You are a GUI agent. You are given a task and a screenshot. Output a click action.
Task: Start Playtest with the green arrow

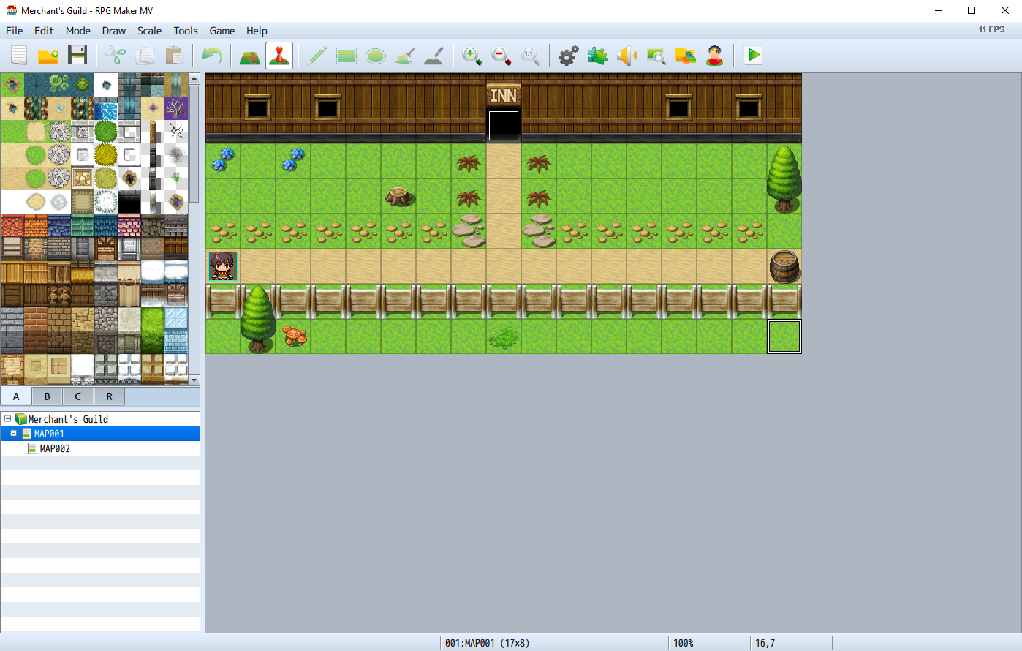tap(753, 56)
